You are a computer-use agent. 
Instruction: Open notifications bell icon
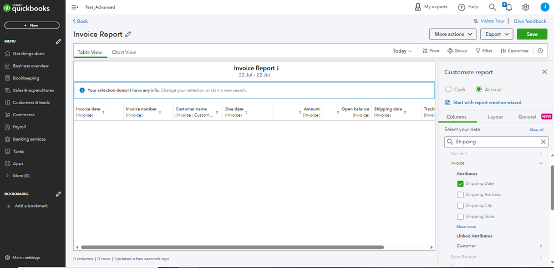(508, 7)
